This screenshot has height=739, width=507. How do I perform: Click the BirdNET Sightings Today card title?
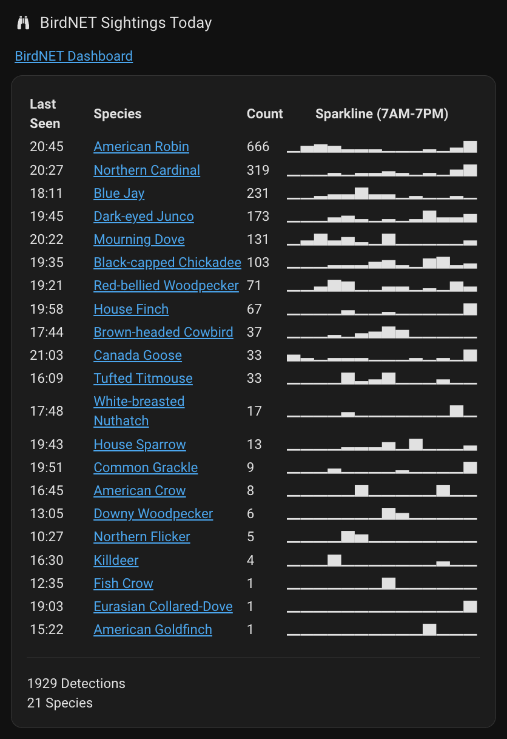(x=126, y=23)
